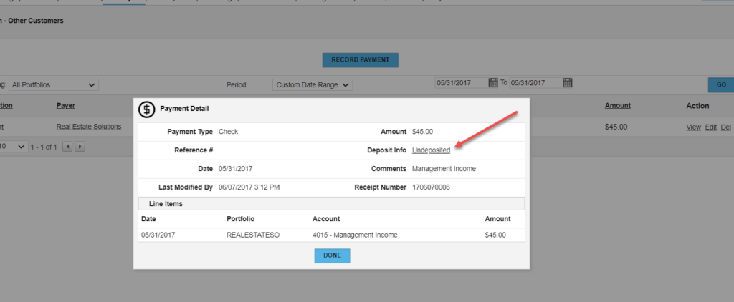This screenshot has height=302, width=734.
Task: Click the $45.00 amount in the payments table
Action: tap(616, 127)
